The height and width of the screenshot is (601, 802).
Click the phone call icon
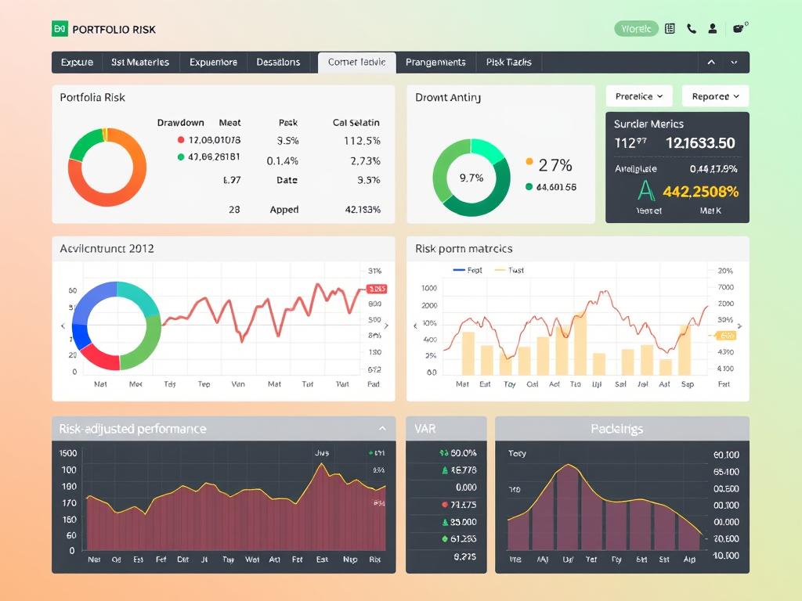coord(692,29)
